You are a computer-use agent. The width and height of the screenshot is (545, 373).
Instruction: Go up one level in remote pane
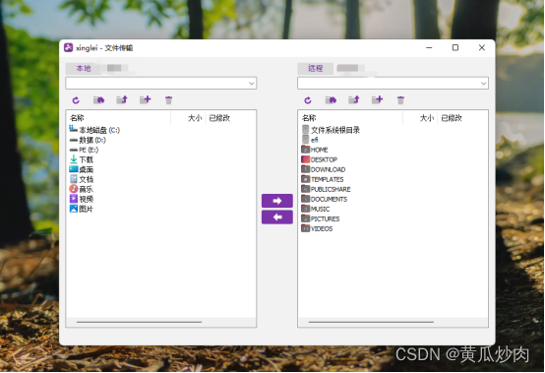click(354, 100)
